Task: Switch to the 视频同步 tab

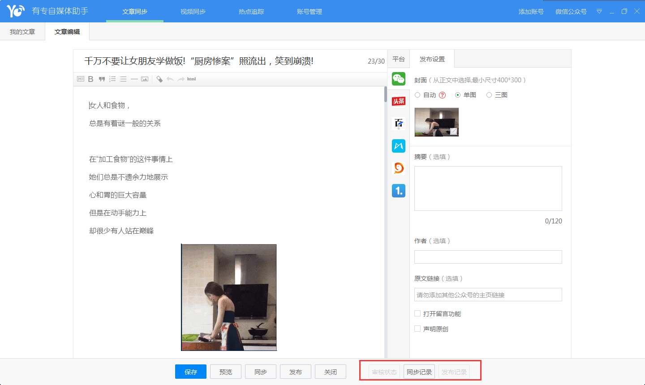Action: 193,12
